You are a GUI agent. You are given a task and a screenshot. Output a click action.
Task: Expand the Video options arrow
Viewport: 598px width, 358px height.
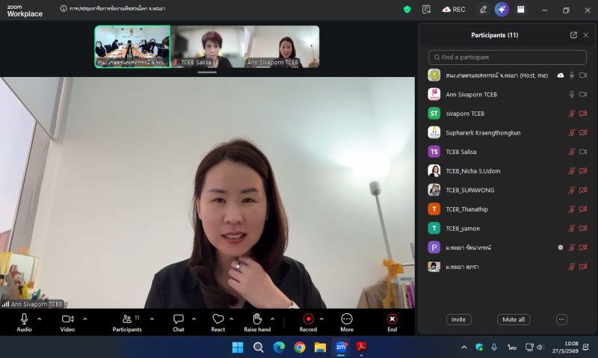click(x=84, y=319)
